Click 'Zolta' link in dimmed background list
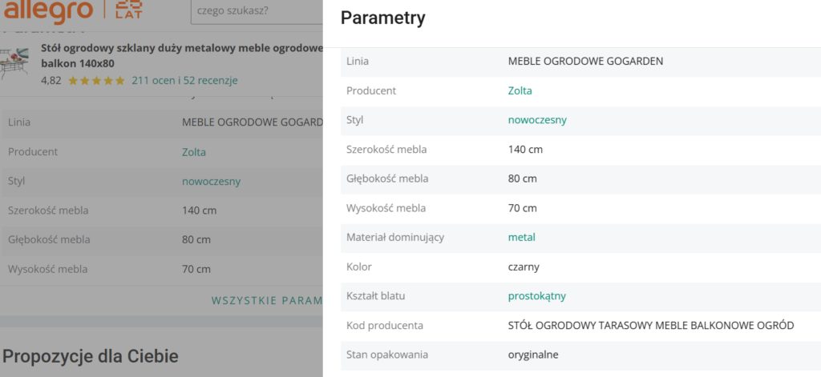821x377 pixels. (194, 152)
